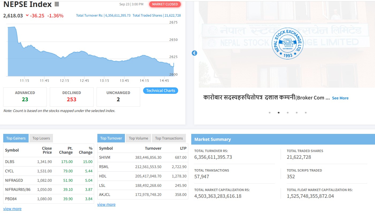
Task: Click view more under Top Gainers table
Action: 12,209
